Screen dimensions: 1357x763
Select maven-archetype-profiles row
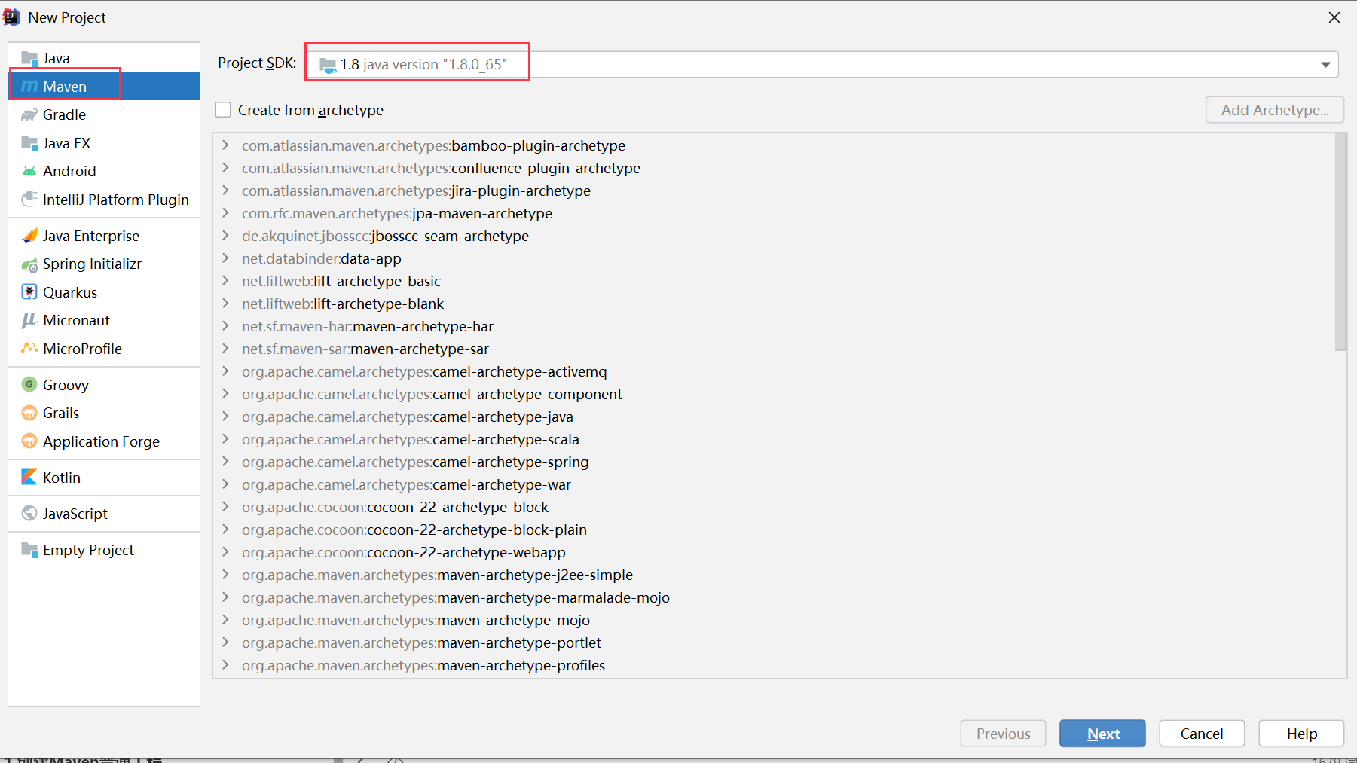774,665
